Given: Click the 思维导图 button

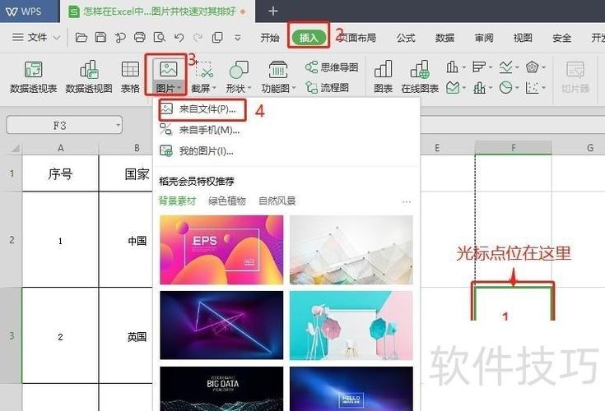Looking at the screenshot, I should click(x=332, y=67).
